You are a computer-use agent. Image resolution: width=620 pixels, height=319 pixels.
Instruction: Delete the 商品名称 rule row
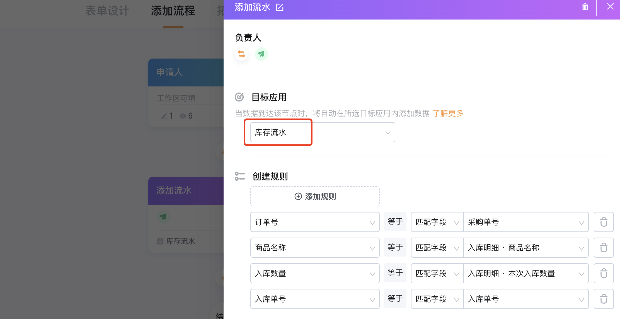[604, 248]
